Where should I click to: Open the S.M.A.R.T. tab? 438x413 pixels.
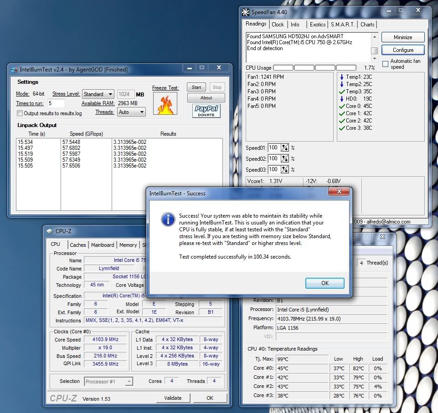(343, 25)
